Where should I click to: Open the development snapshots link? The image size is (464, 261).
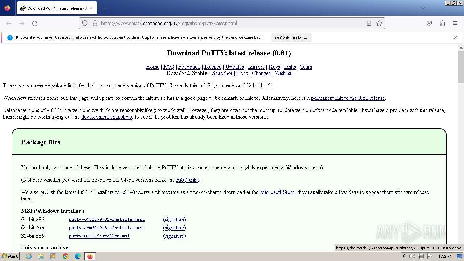[107, 117]
